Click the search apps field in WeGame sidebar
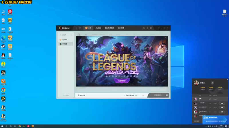This screenshot has width=229, height=128. coord(65,35)
